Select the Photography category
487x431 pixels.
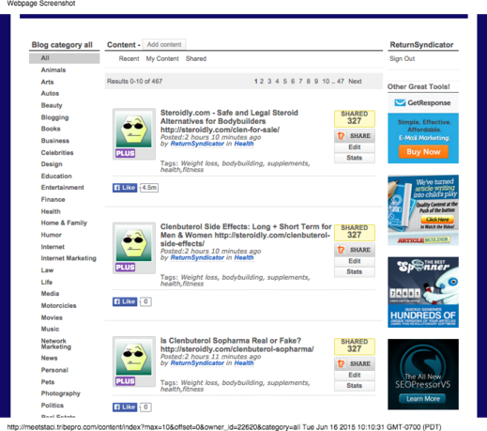point(61,393)
